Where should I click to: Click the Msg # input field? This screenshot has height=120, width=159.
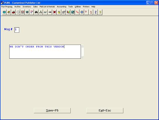click(17, 30)
